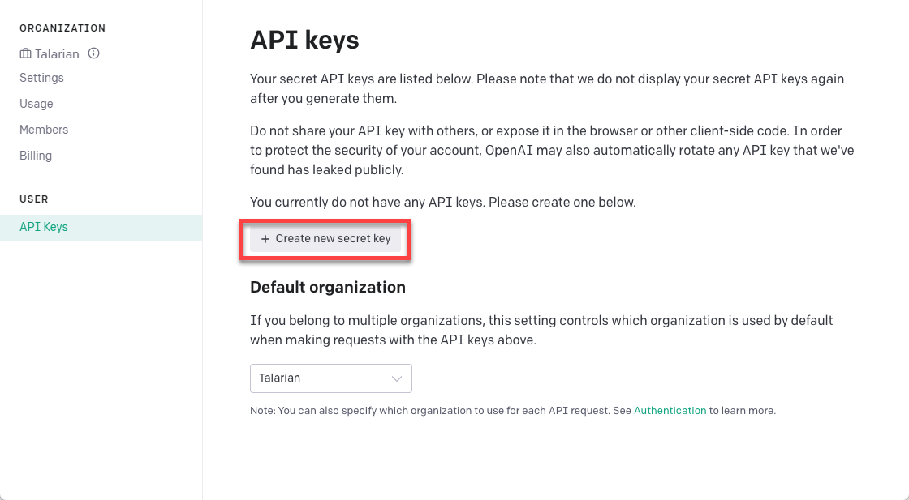
Task: Click the Default organization heading
Action: pyautogui.click(x=328, y=287)
